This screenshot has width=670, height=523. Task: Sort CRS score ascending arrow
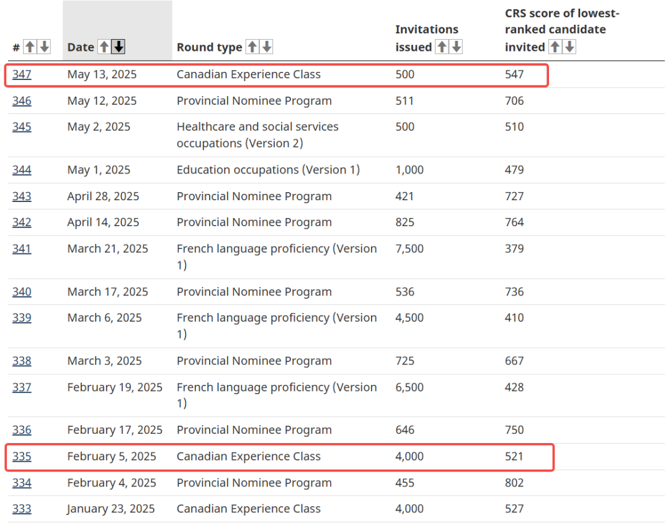555,46
